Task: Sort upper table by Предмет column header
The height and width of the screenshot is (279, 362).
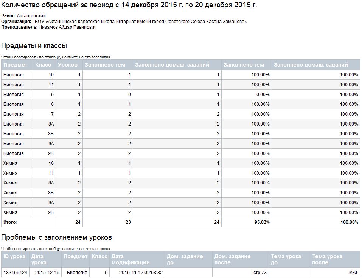Action: 16,65
